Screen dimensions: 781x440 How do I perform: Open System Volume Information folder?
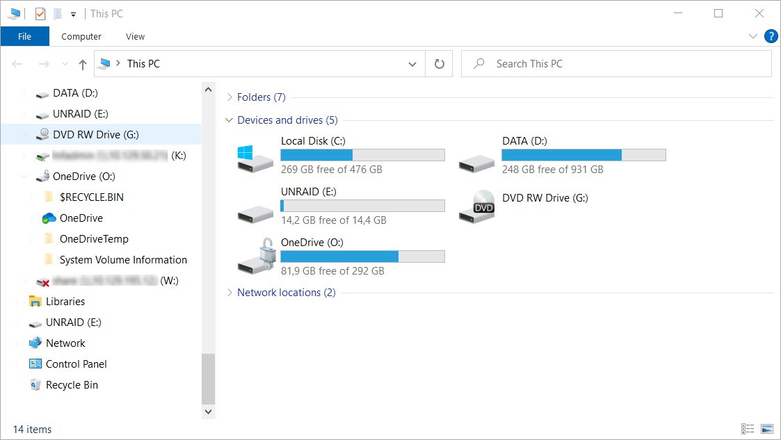point(123,260)
